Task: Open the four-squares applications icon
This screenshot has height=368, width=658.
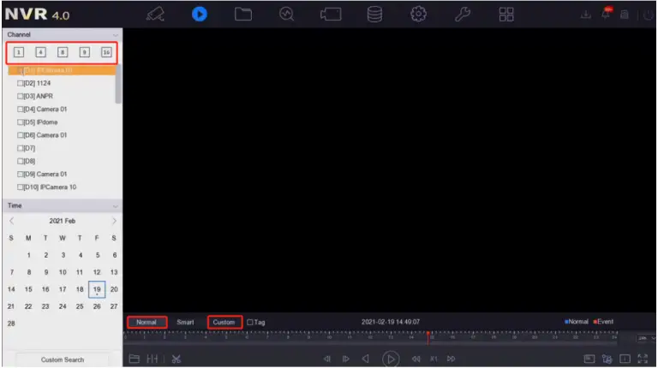Action: [x=506, y=15]
